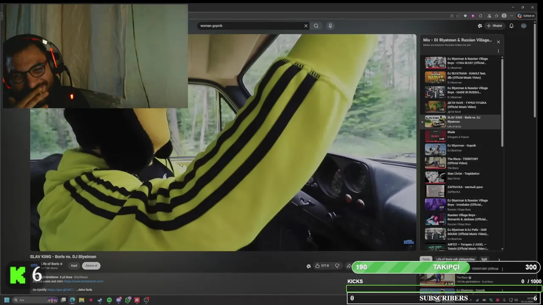This screenshot has height=305, width=543.
Task: Clear the YouTube search box with X
Action: 306,26
